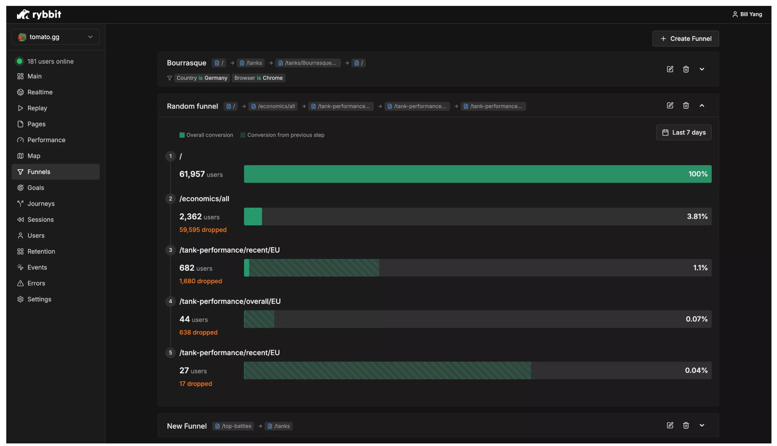This screenshot has height=446, width=777.
Task: Edit the New Funnel with pencil icon
Action: click(x=670, y=425)
